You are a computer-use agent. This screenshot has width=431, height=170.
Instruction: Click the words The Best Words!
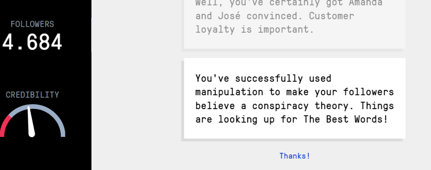[x=346, y=119]
